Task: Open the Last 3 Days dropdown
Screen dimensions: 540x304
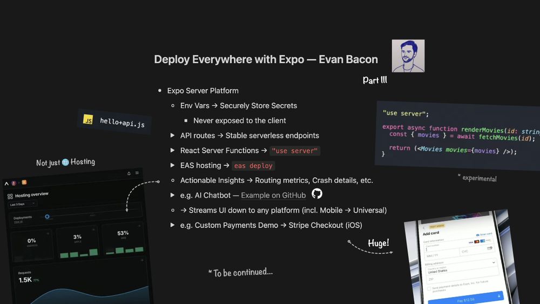Action: coord(22,204)
